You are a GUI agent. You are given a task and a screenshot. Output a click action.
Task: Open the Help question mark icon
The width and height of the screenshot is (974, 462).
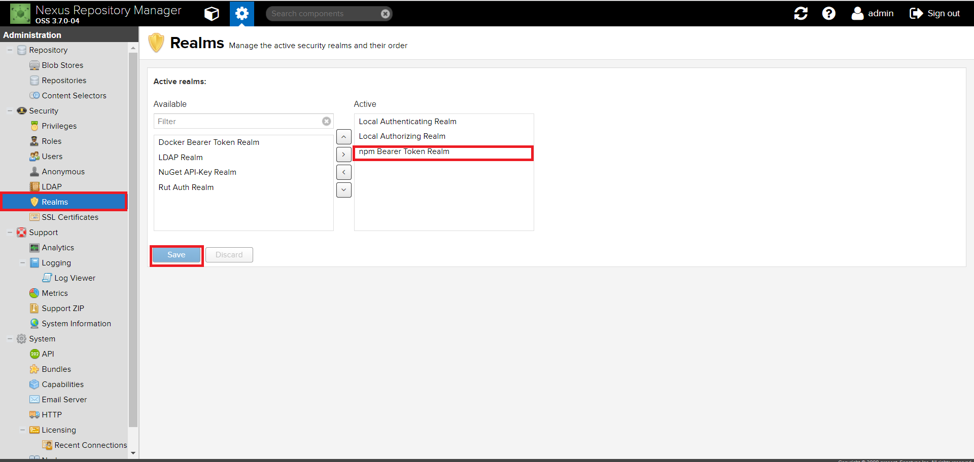click(x=828, y=14)
